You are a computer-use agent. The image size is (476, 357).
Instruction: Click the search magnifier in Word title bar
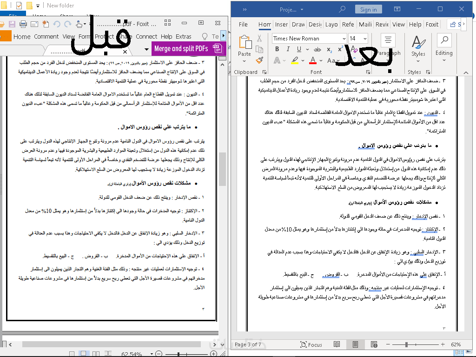(342, 9)
